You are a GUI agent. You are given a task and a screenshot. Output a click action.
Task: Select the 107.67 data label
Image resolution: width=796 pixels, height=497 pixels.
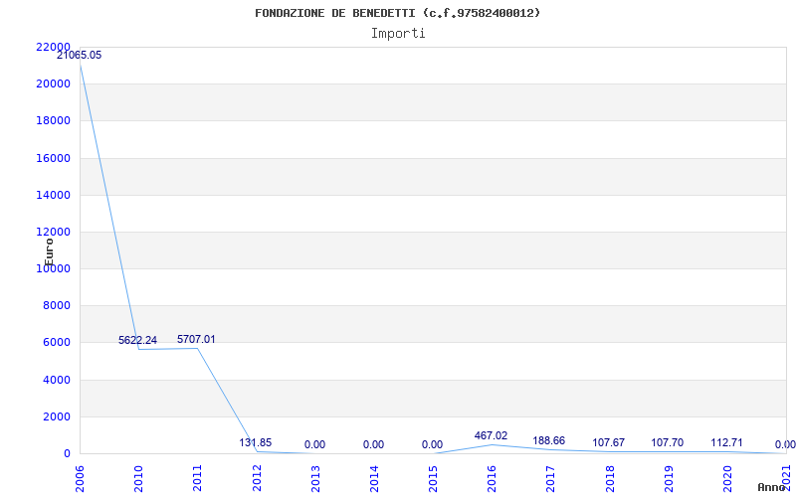click(x=608, y=442)
